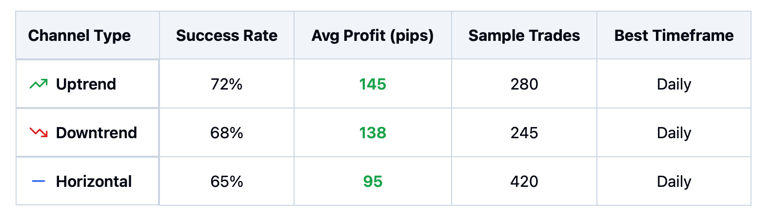This screenshot has height=218, width=772.
Task: Click the green 138 profit value
Action: tap(373, 133)
